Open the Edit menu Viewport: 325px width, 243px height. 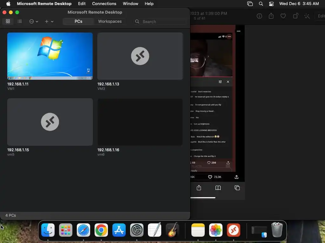tap(82, 3)
